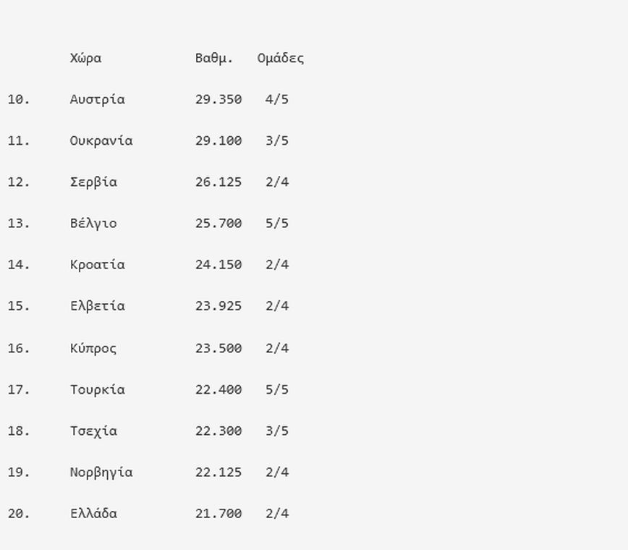Viewport: 628px width, 550px height.
Task: Click the 23.500 score for Κύπρος
Action: (x=218, y=348)
